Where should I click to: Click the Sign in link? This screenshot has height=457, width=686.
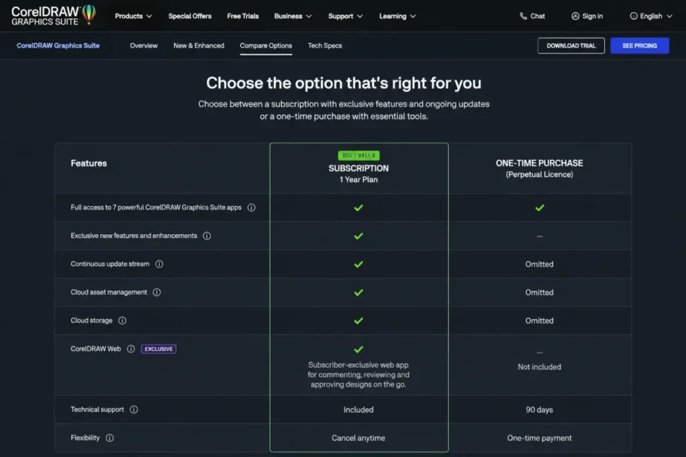click(x=587, y=16)
